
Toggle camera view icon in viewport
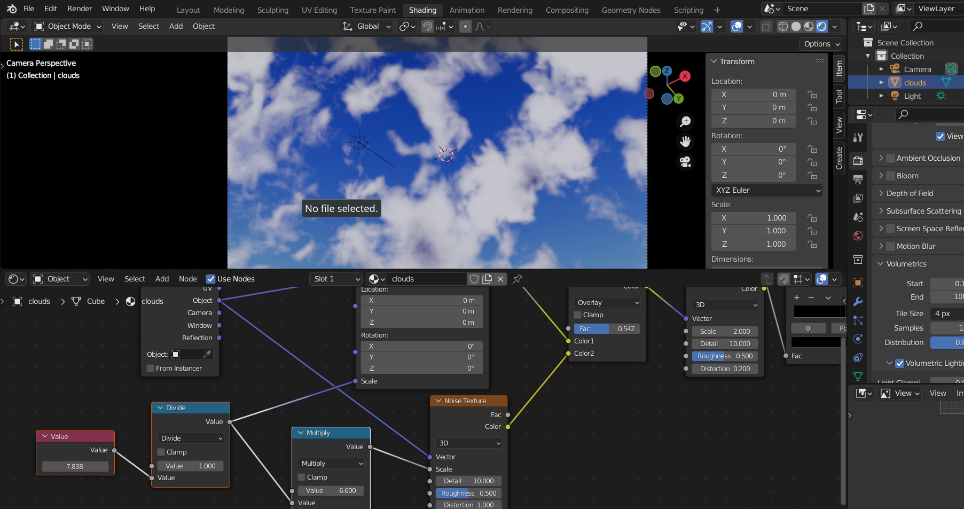pyautogui.click(x=685, y=161)
